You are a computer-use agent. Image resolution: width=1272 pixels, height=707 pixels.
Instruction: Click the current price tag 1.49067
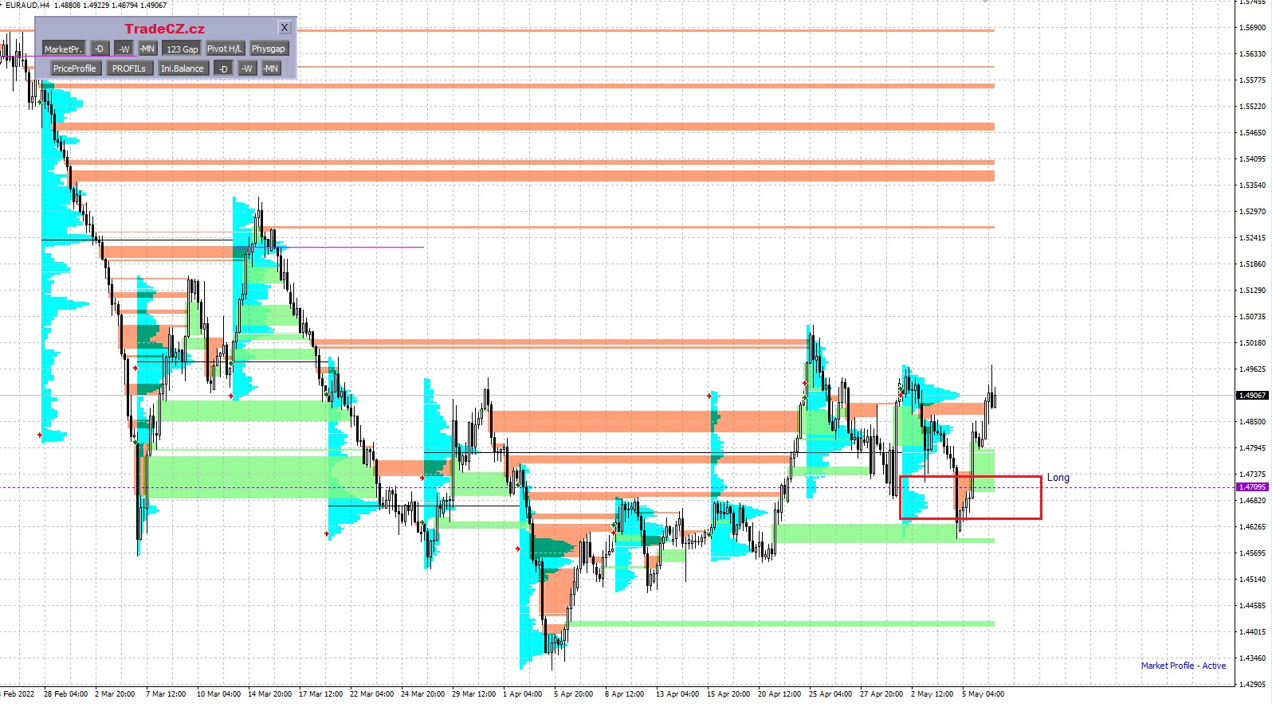point(1251,396)
